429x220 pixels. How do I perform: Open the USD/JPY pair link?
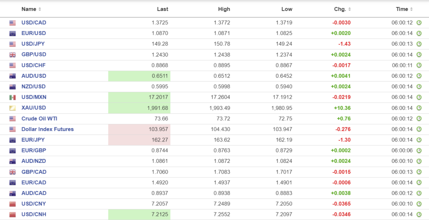point(34,44)
